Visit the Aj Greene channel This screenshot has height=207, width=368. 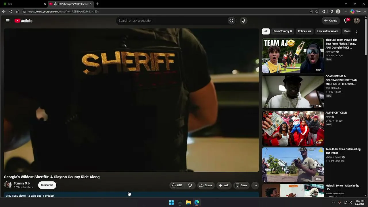click(330, 52)
